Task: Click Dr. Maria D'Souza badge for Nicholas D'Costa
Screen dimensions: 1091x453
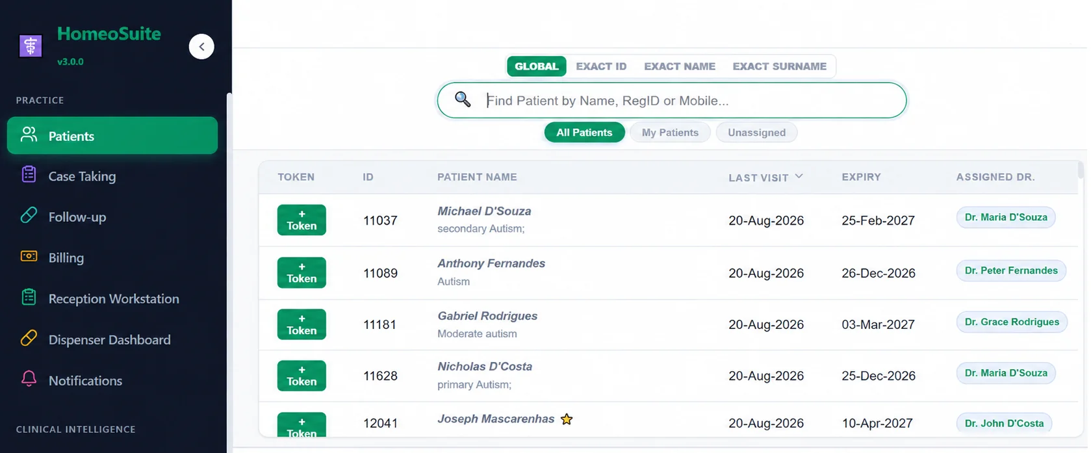Action: [x=1006, y=373]
